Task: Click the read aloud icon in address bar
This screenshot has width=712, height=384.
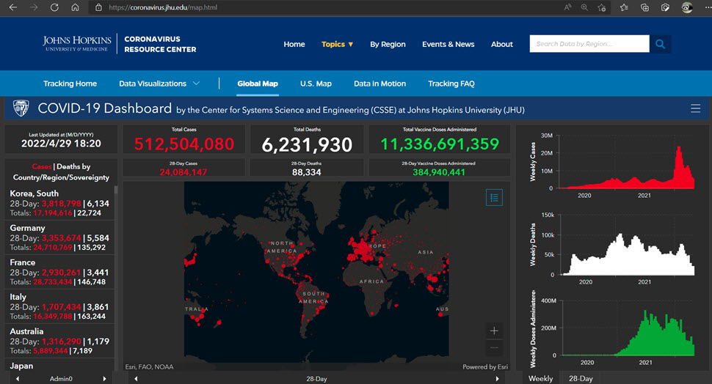Action: (567, 7)
